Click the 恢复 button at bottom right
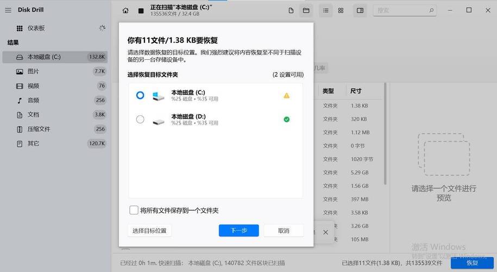 [472, 263]
